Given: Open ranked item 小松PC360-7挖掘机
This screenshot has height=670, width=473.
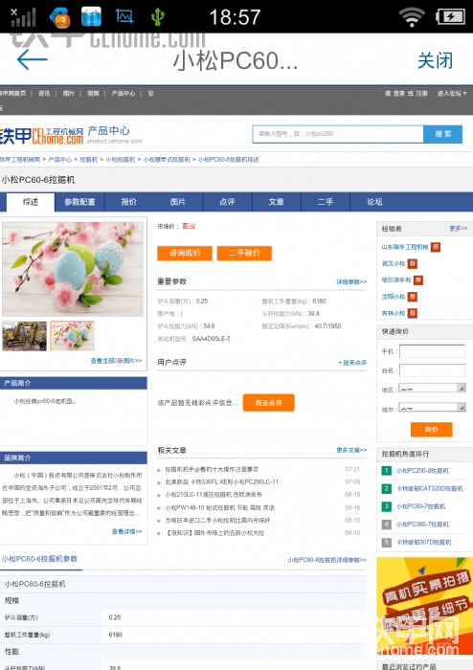Looking at the screenshot, I should coord(422,525).
